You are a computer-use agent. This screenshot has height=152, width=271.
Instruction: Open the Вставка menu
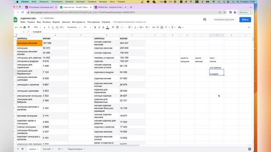coord(47,22)
